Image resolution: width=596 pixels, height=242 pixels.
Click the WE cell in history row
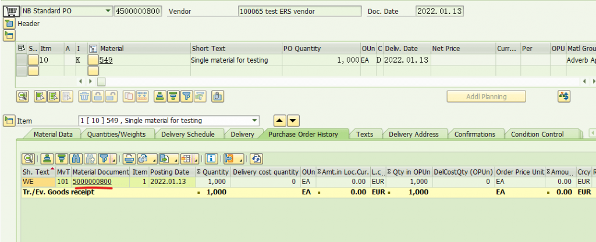pyautogui.click(x=38, y=182)
